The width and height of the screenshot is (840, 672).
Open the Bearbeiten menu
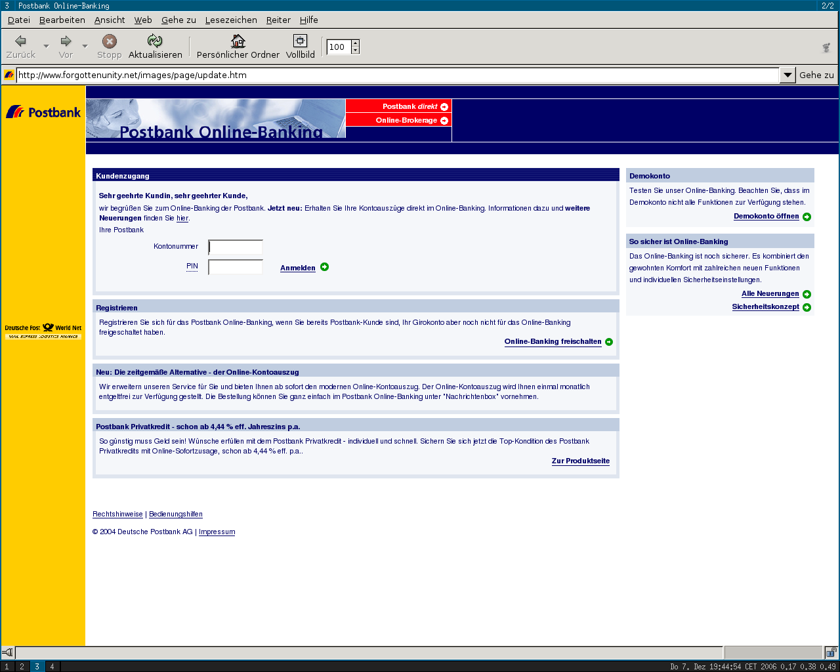pyautogui.click(x=62, y=20)
